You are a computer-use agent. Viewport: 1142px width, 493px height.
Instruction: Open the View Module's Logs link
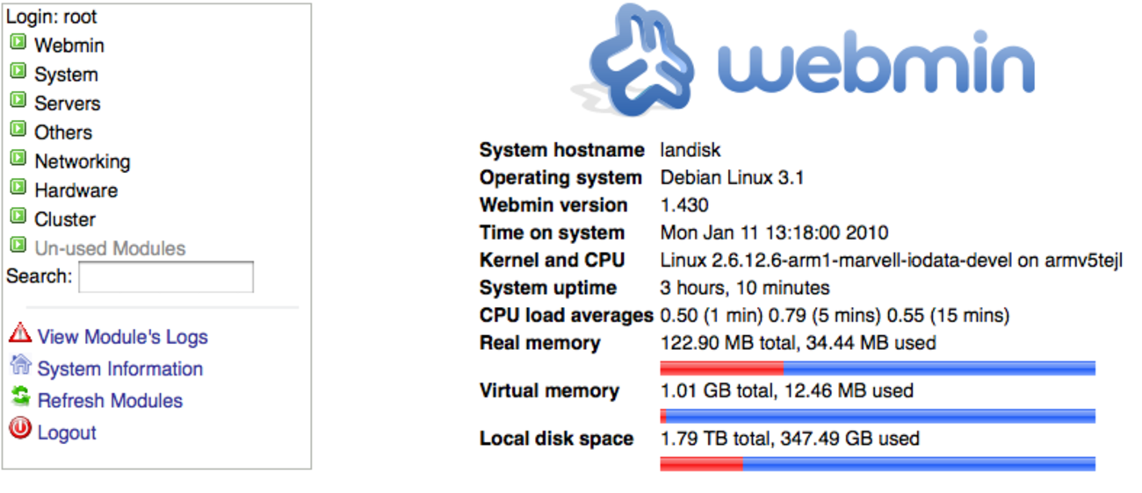[x=122, y=337]
